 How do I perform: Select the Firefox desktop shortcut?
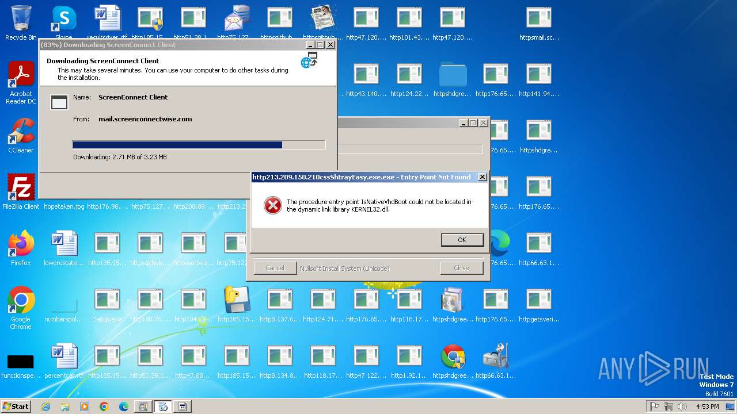click(x=21, y=248)
